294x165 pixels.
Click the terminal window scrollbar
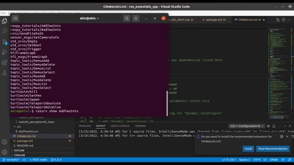pos(167,104)
